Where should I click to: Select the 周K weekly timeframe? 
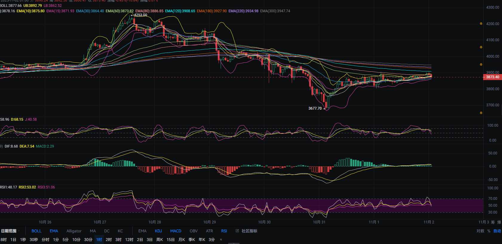[159, 240]
